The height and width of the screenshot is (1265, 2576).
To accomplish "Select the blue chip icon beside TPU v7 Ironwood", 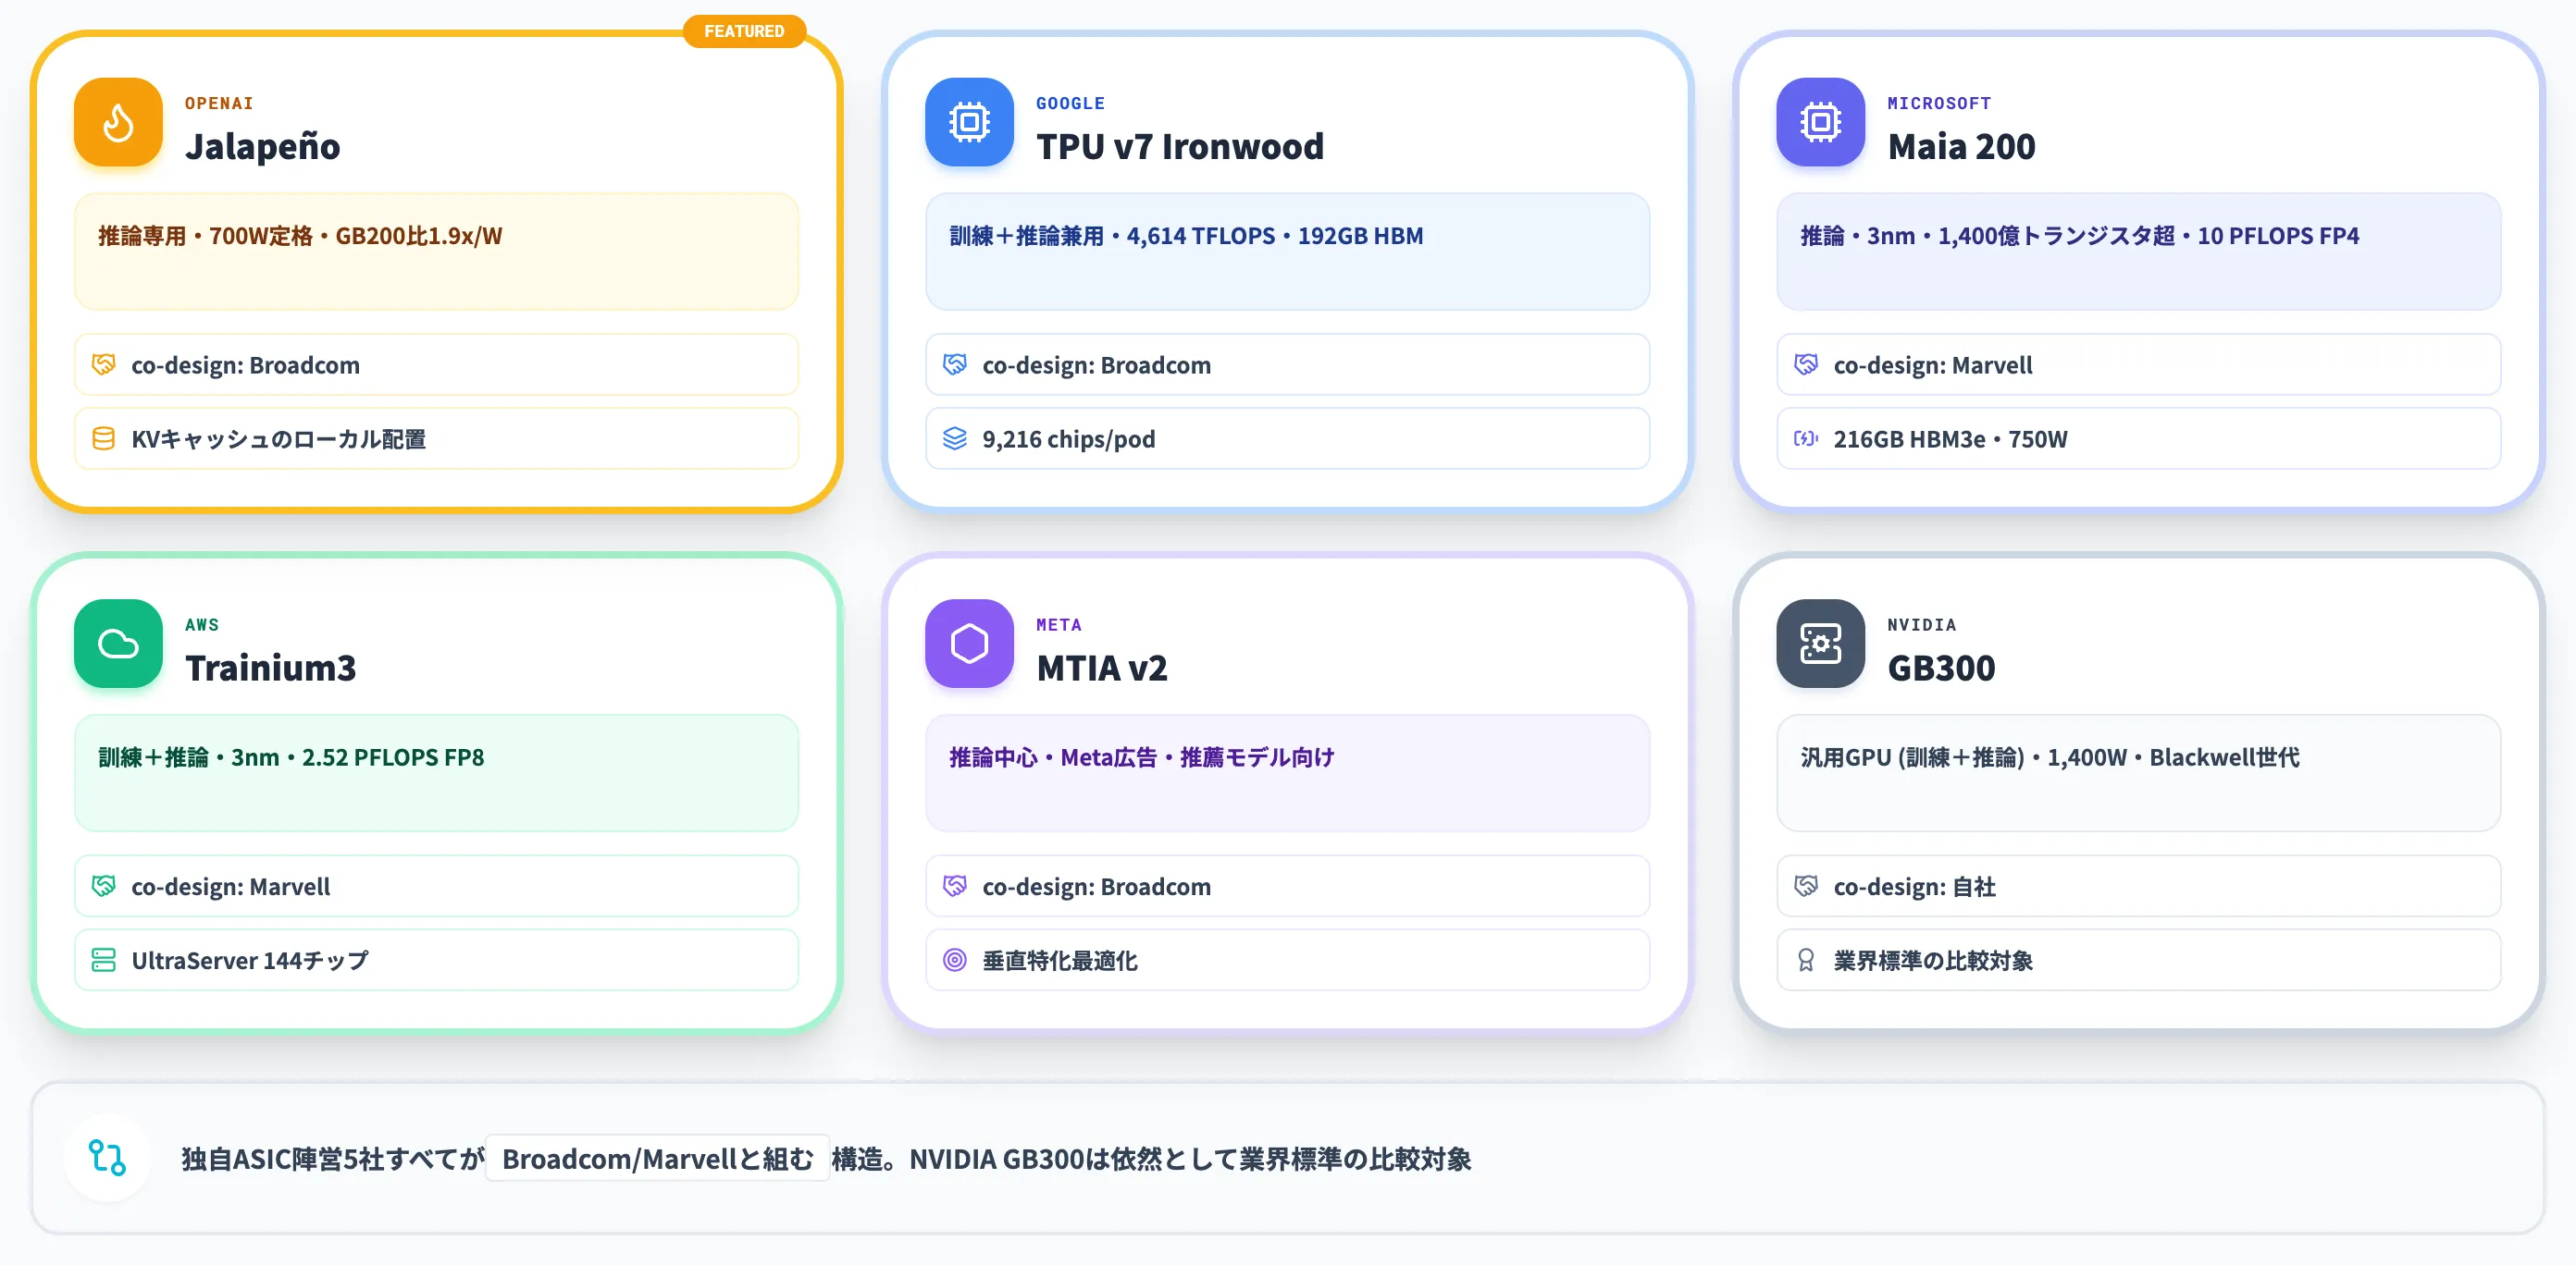I will [969, 122].
